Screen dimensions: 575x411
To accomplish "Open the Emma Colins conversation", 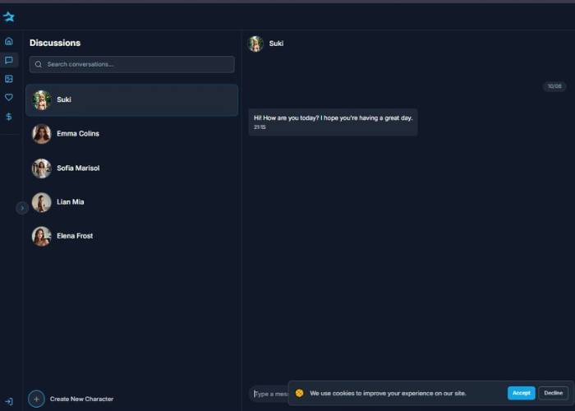I will pos(131,133).
